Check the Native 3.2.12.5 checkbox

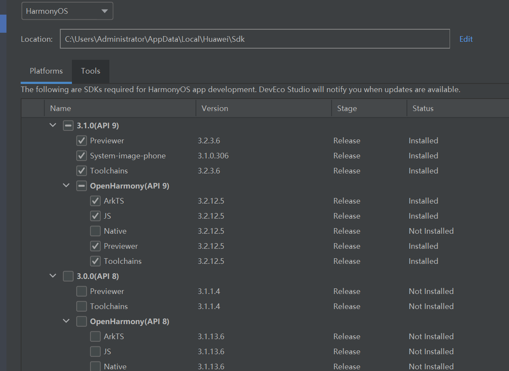95,231
